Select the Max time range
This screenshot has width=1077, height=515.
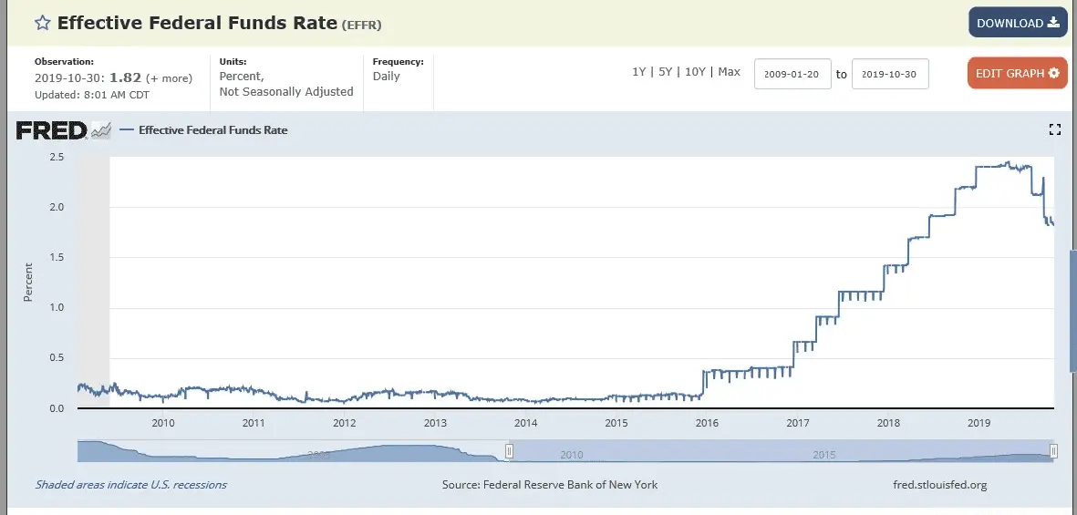click(x=729, y=72)
